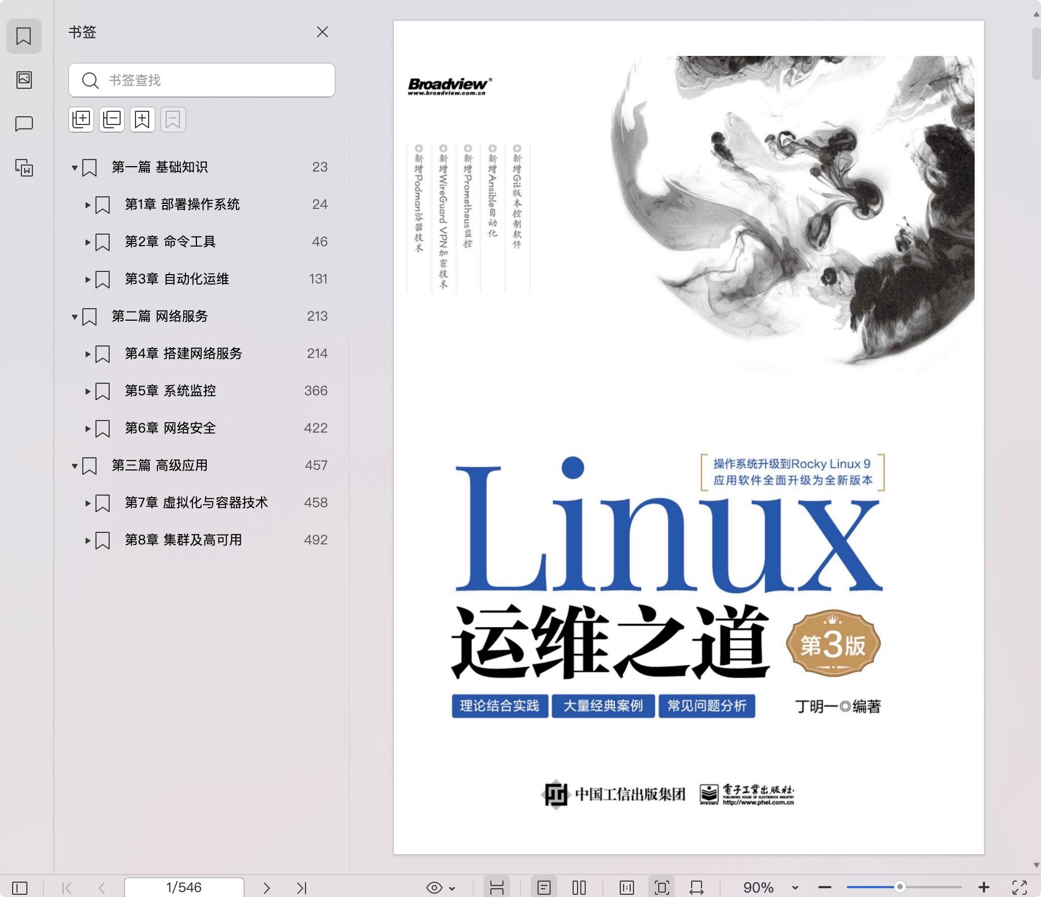The width and height of the screenshot is (1041, 897).
Task: Click the eye protection mode icon
Action: [x=434, y=888]
